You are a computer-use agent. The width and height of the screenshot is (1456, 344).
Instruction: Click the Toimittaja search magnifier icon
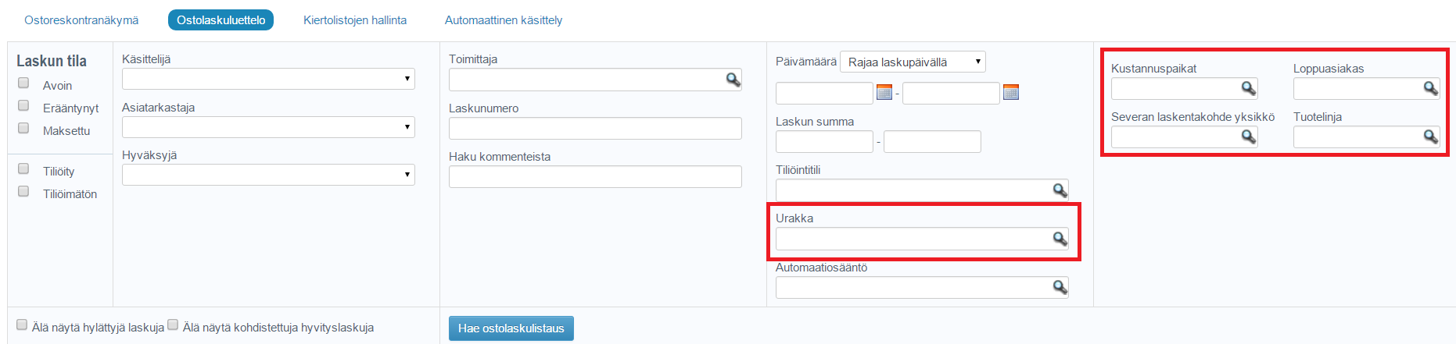pyautogui.click(x=733, y=80)
